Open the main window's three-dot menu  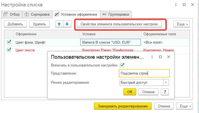(176, 5)
